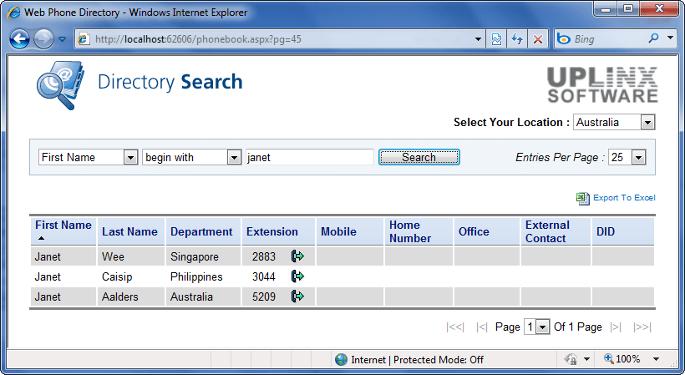Sort by Last Name column header
Image resolution: width=685 pixels, height=375 pixels.
pyautogui.click(x=129, y=231)
